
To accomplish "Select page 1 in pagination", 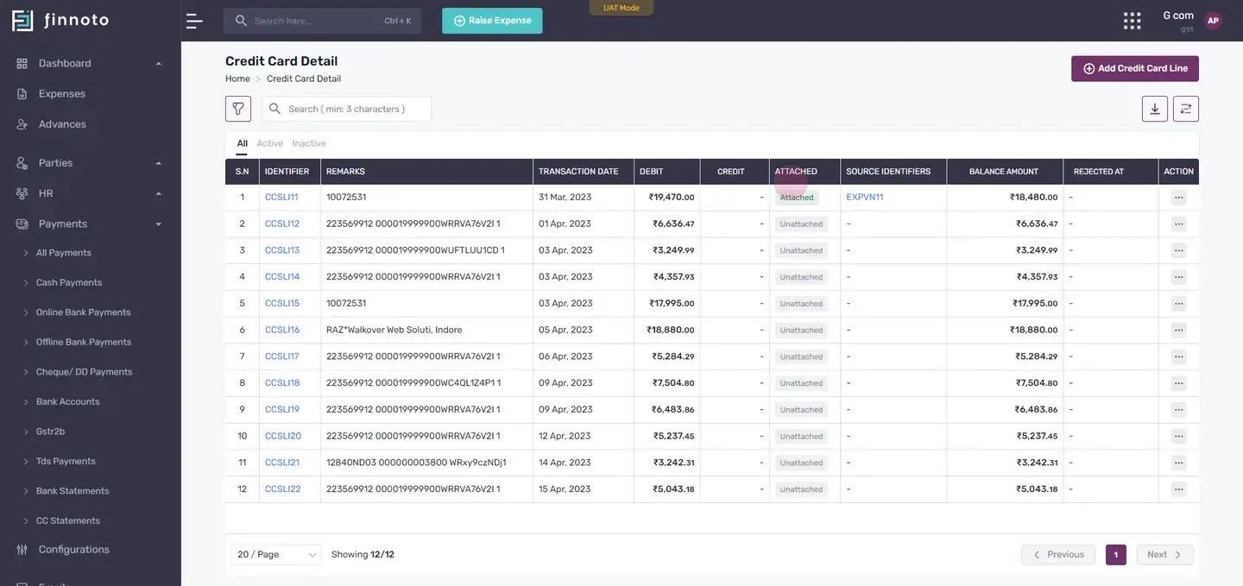I will click(1116, 554).
